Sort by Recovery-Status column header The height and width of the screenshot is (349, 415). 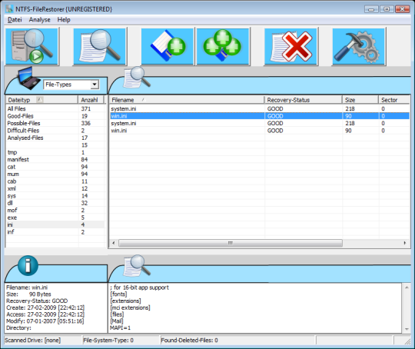pos(304,100)
